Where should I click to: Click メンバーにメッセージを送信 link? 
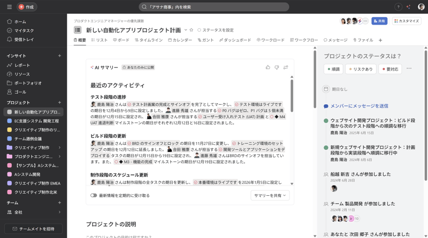(359, 106)
